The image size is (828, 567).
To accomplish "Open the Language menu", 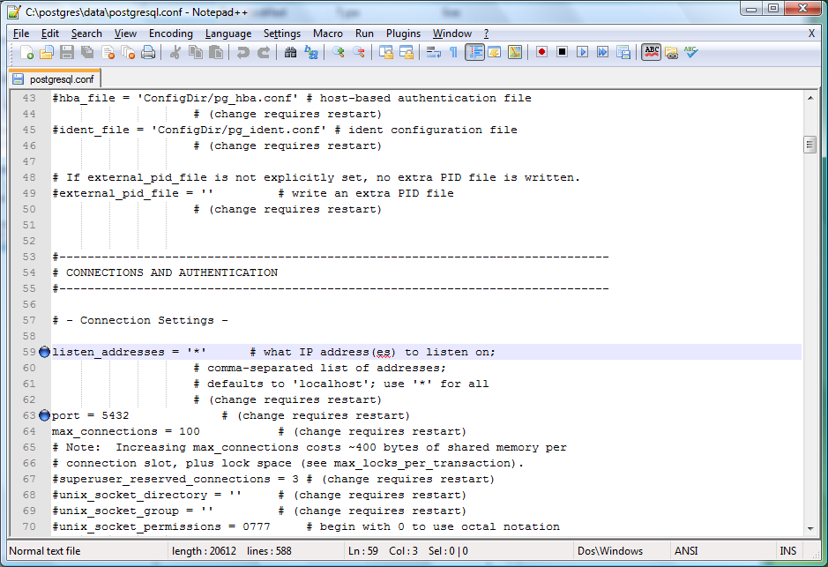I will click(x=228, y=34).
